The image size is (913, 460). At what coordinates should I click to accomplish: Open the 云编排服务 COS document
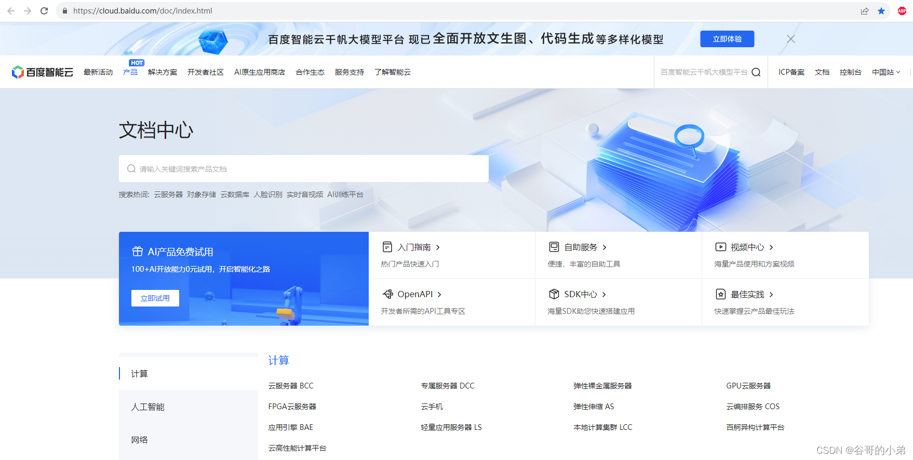coord(753,407)
